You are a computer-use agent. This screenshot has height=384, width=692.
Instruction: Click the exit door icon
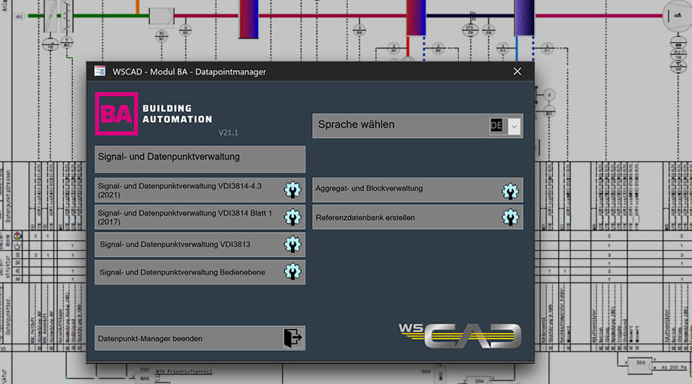tap(293, 338)
